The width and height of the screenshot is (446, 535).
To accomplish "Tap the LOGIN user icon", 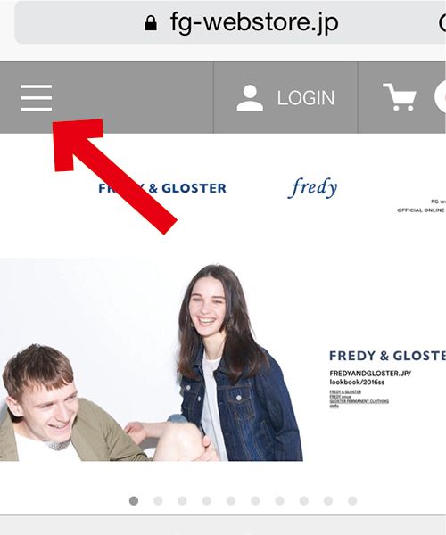I will (x=250, y=98).
